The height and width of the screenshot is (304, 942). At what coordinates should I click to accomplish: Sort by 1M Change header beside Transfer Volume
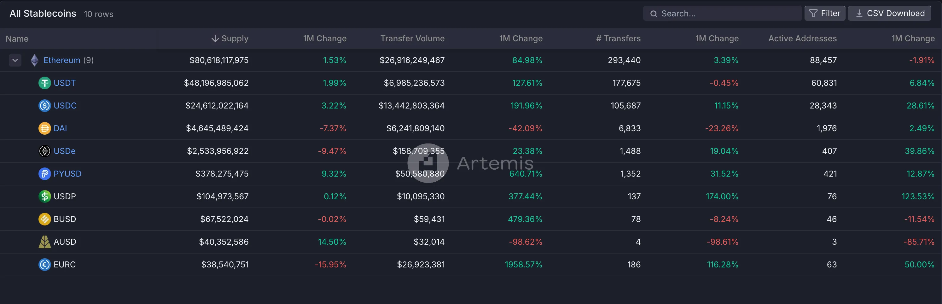pos(521,38)
